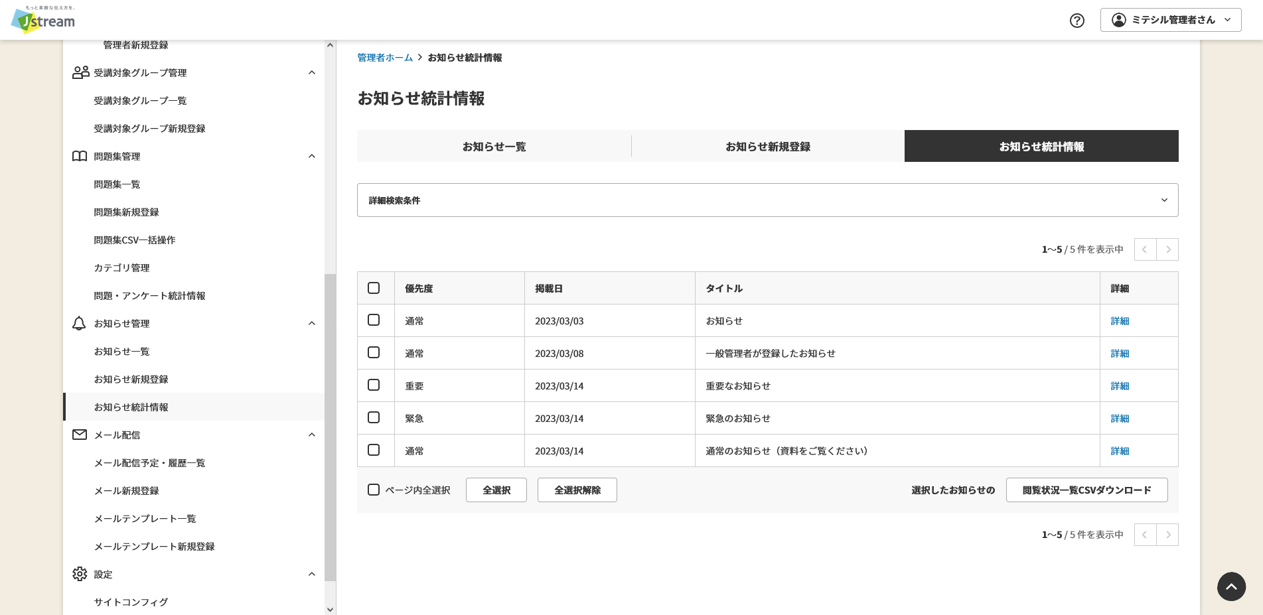This screenshot has height=615, width=1263.
Task: Open 詳細 link for 通常のお知らせ（資料をご覧ください）
Action: [1120, 451]
